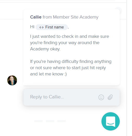This screenshot has width=132, height=136.
Task: Click the attribute arrows icon beside First name
Action: click(x=41, y=27)
